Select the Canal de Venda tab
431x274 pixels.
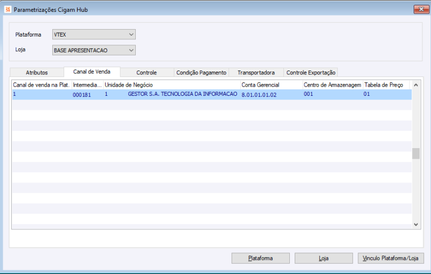point(92,72)
